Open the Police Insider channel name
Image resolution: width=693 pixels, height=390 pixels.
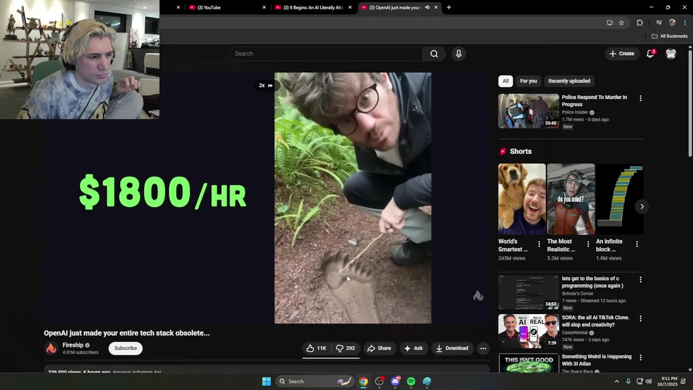tap(575, 112)
